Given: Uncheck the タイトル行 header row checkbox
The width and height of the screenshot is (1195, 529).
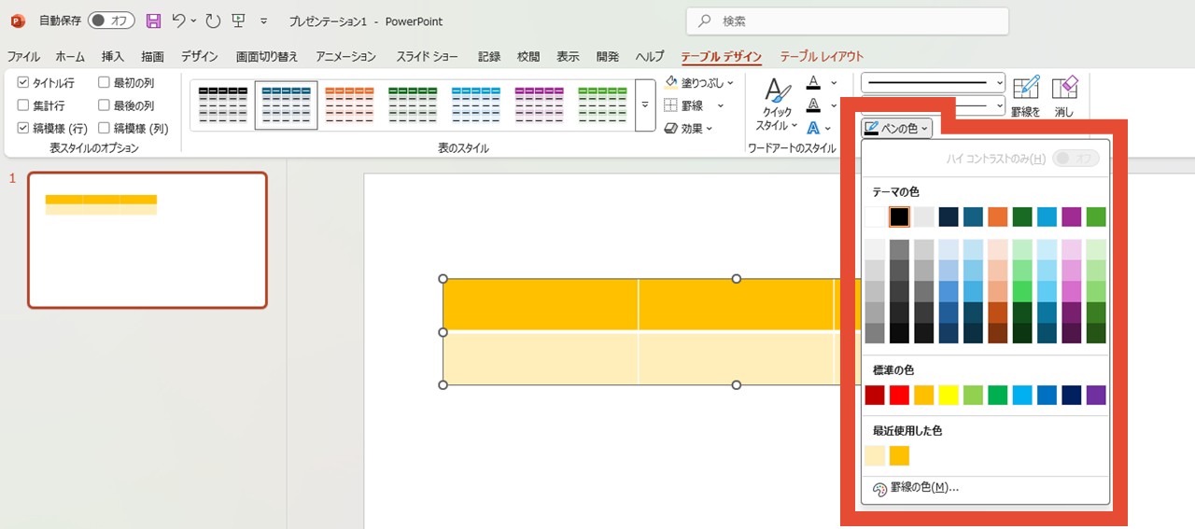Looking at the screenshot, I should point(23,83).
